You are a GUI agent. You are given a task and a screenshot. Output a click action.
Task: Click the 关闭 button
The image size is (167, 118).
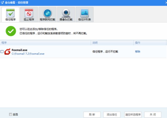click(153, 115)
